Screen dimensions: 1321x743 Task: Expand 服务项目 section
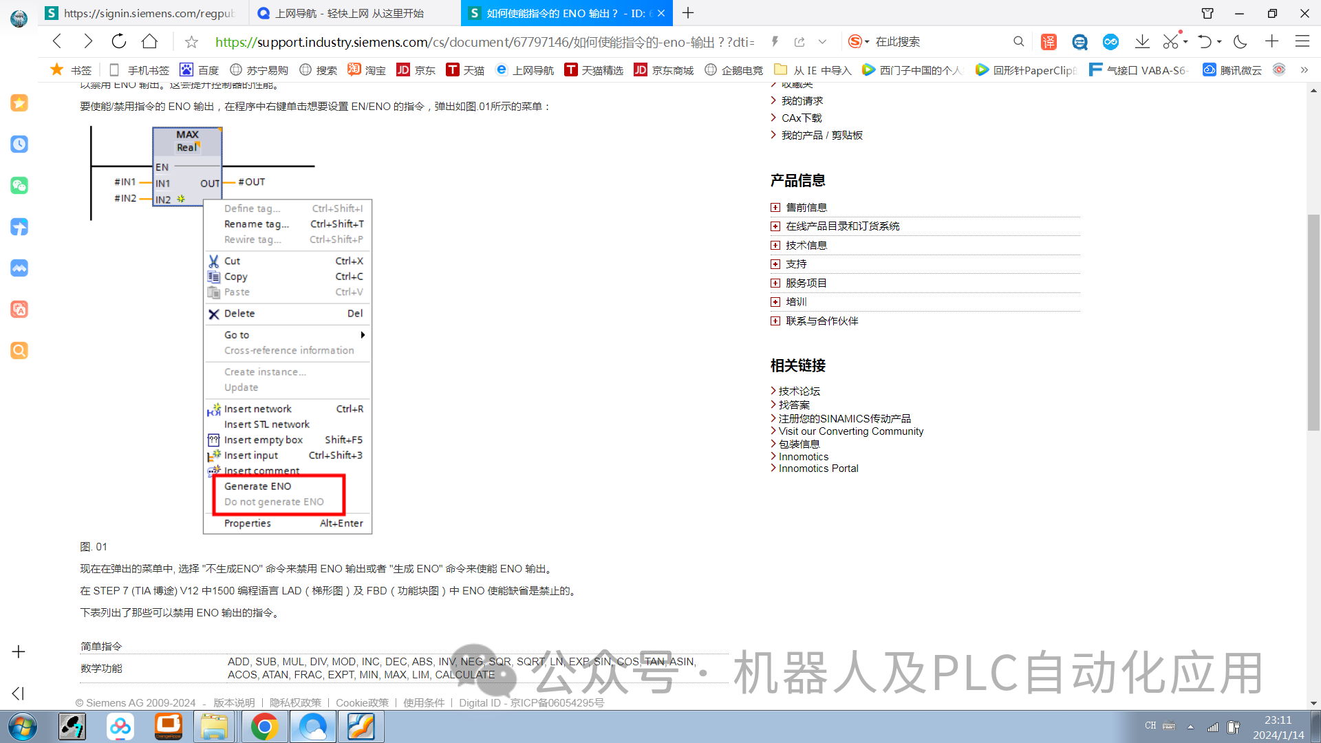pos(775,283)
